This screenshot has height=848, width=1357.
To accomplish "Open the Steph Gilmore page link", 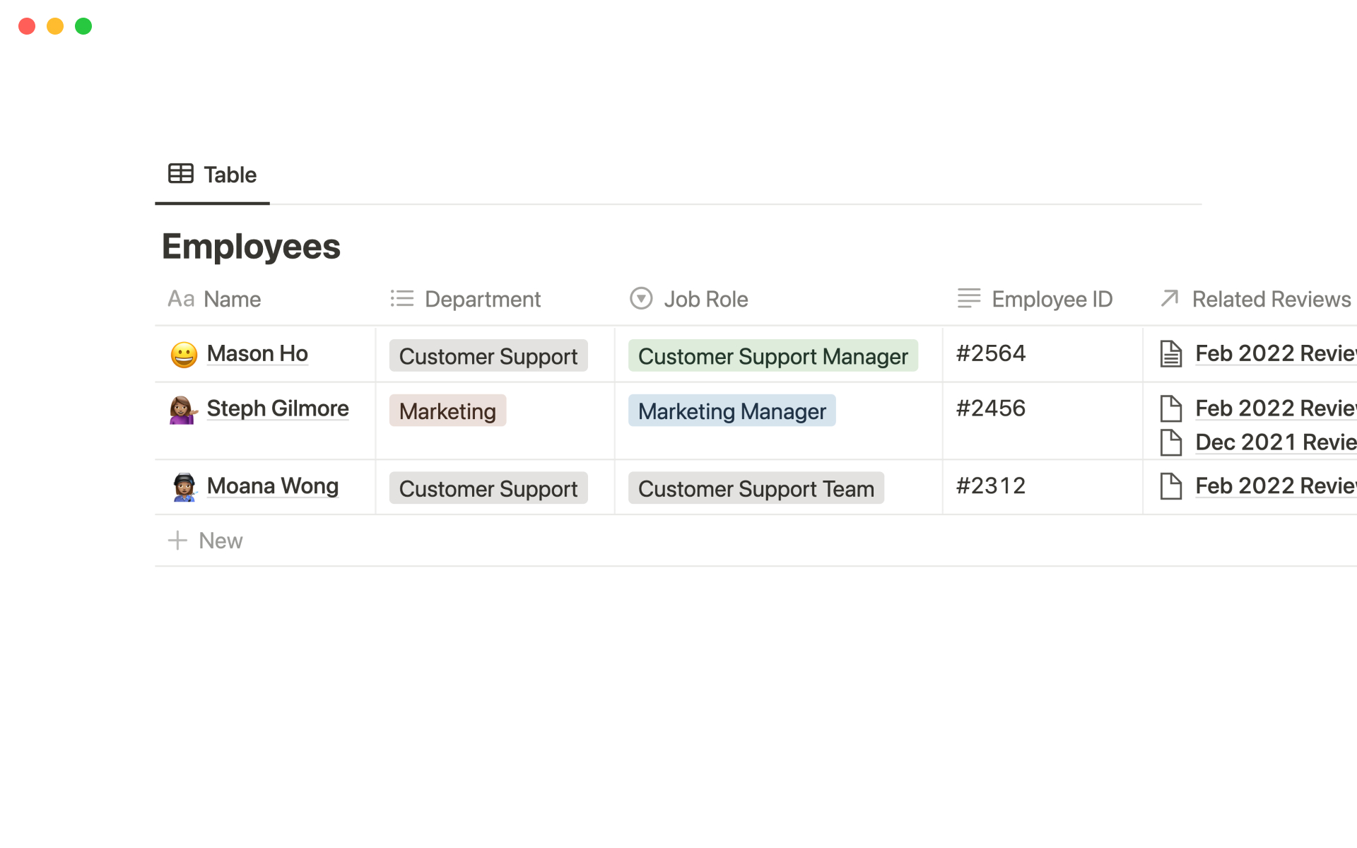I will click(x=278, y=408).
